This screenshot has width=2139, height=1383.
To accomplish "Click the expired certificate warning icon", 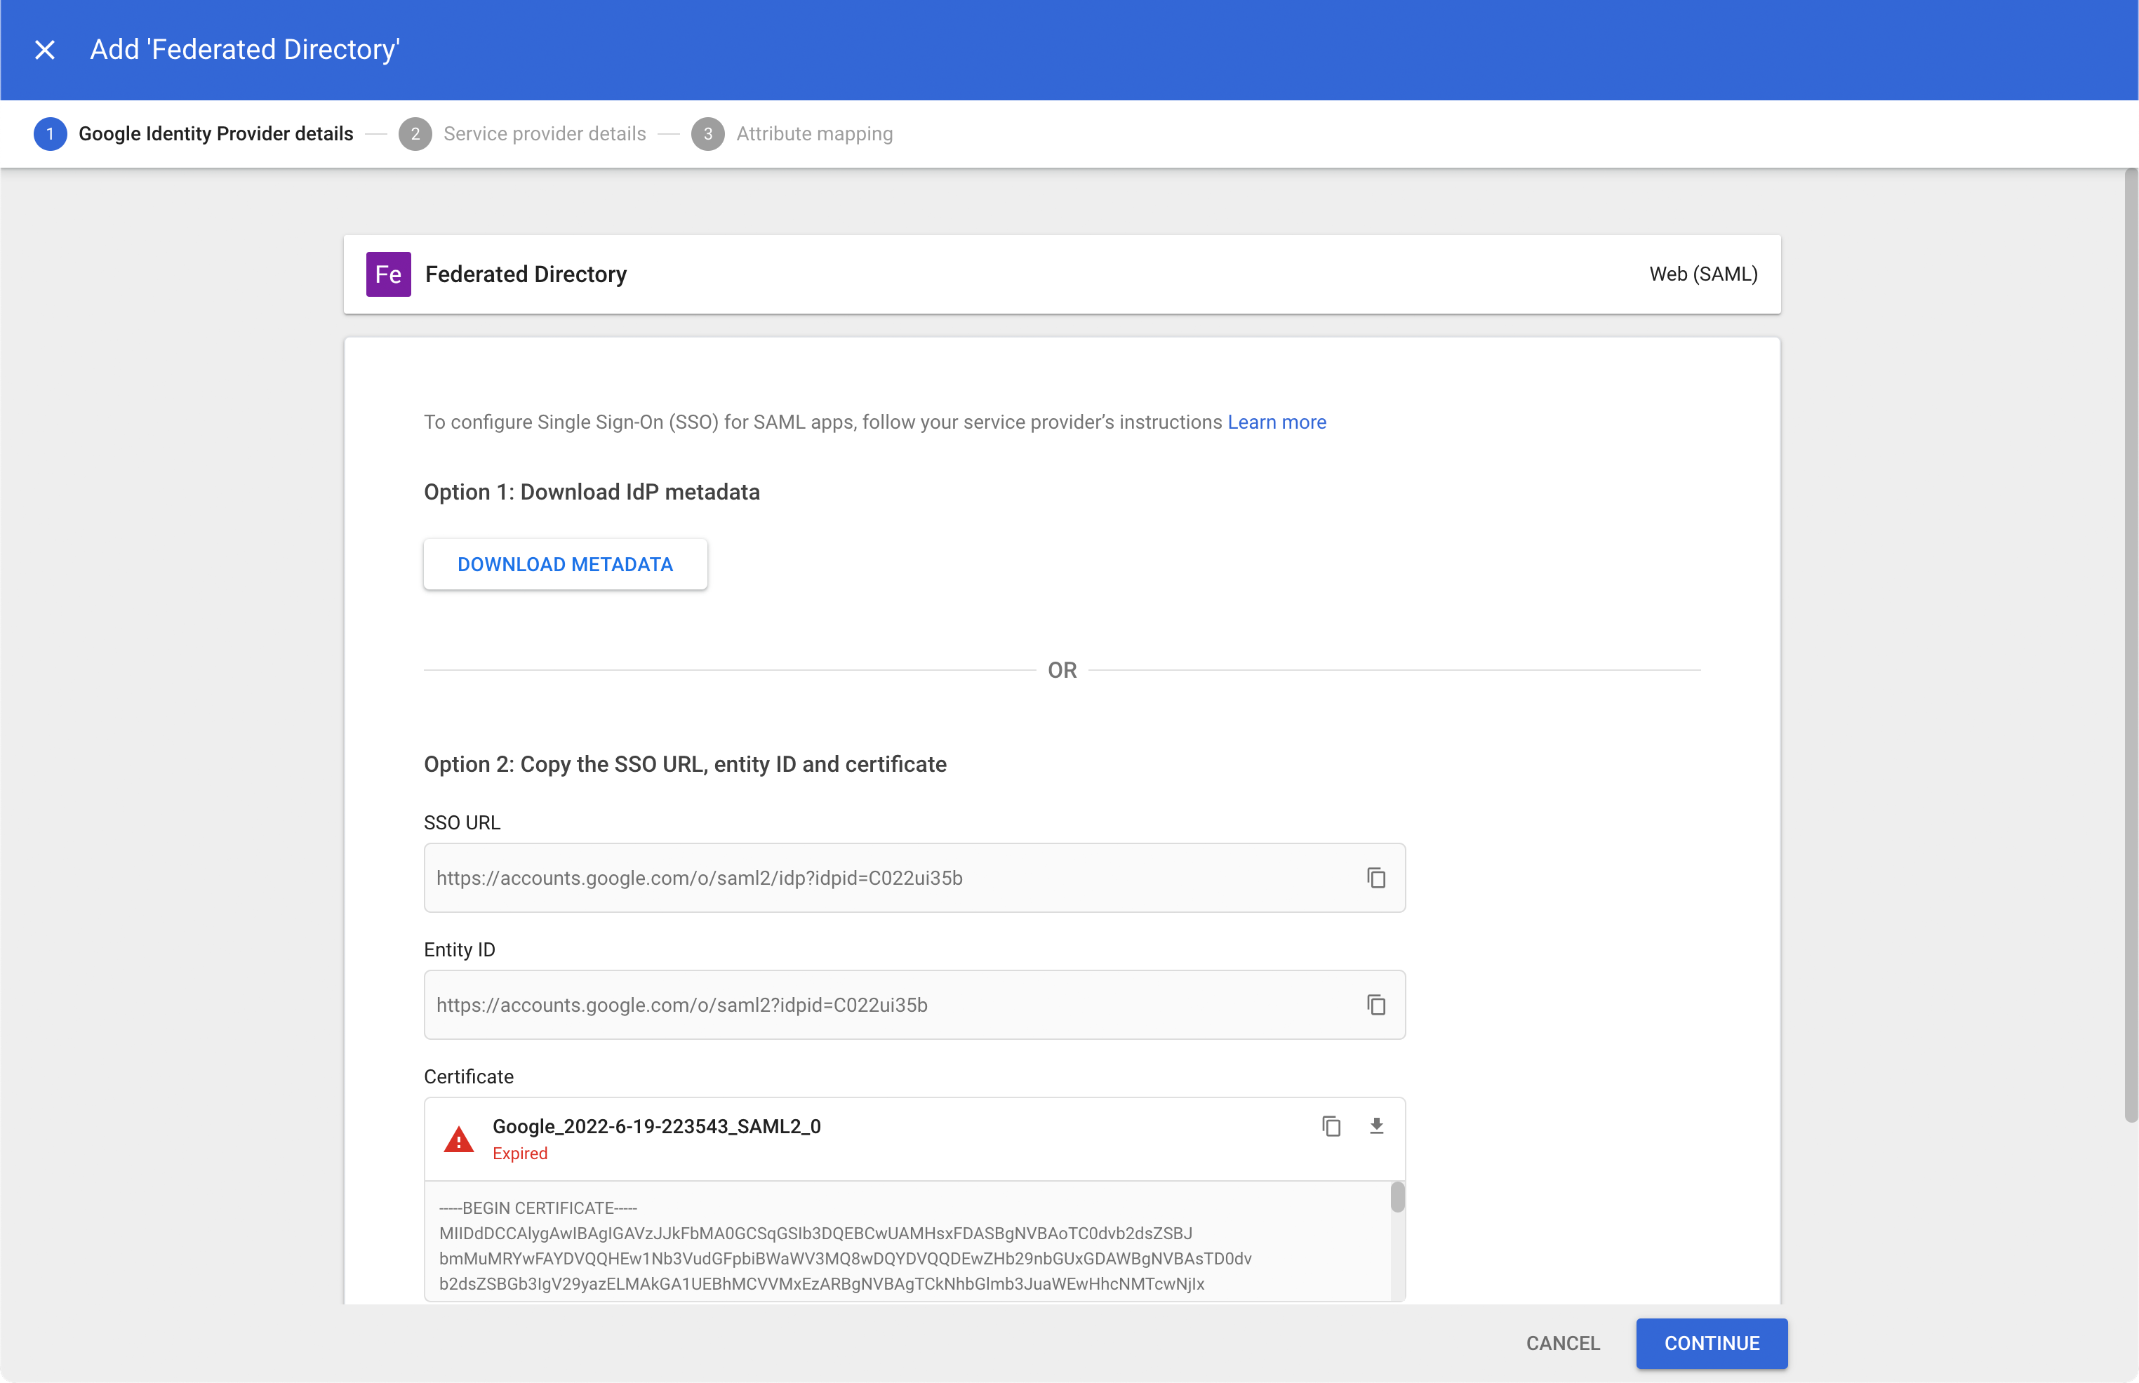I will [x=458, y=1138].
